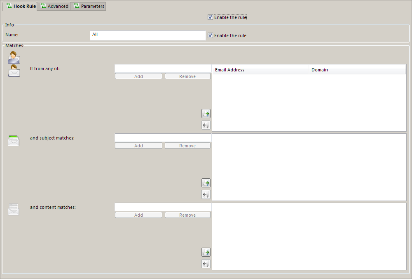Click the Add button under 'If from any of'

point(138,76)
